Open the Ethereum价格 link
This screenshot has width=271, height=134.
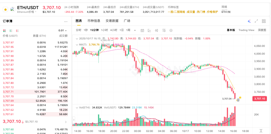[x=27, y=12]
